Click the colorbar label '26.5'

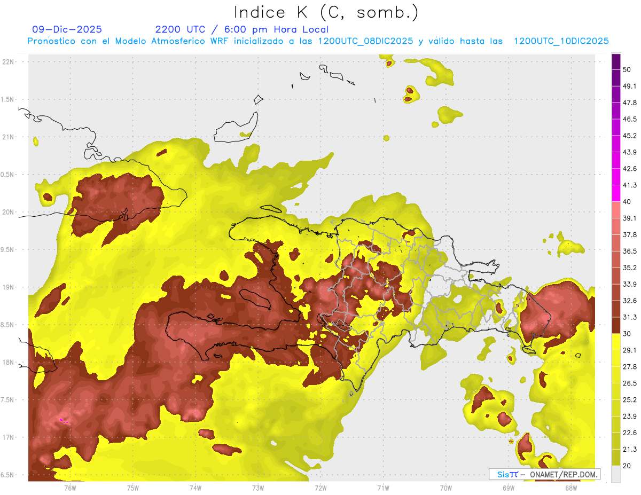click(630, 383)
